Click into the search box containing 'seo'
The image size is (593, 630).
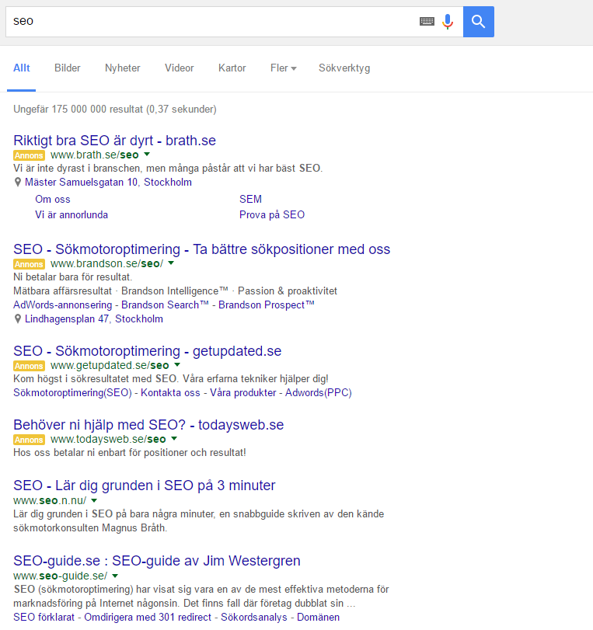pyautogui.click(x=210, y=22)
